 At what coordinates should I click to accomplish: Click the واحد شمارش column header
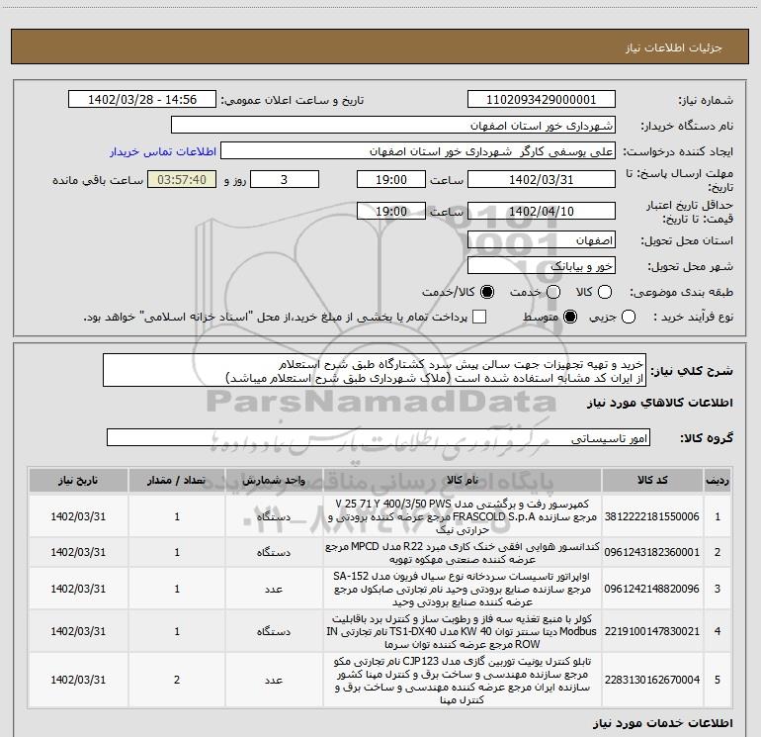(274, 480)
